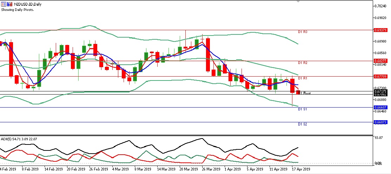This screenshot has height=174, width=391.
Task: Open the blue-red one-click trading icon
Action: 9,4
